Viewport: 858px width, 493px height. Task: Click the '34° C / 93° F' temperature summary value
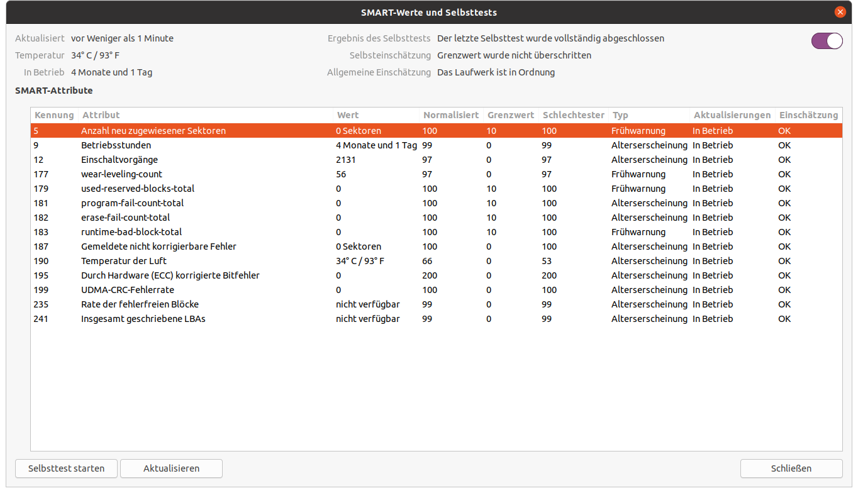click(x=95, y=55)
